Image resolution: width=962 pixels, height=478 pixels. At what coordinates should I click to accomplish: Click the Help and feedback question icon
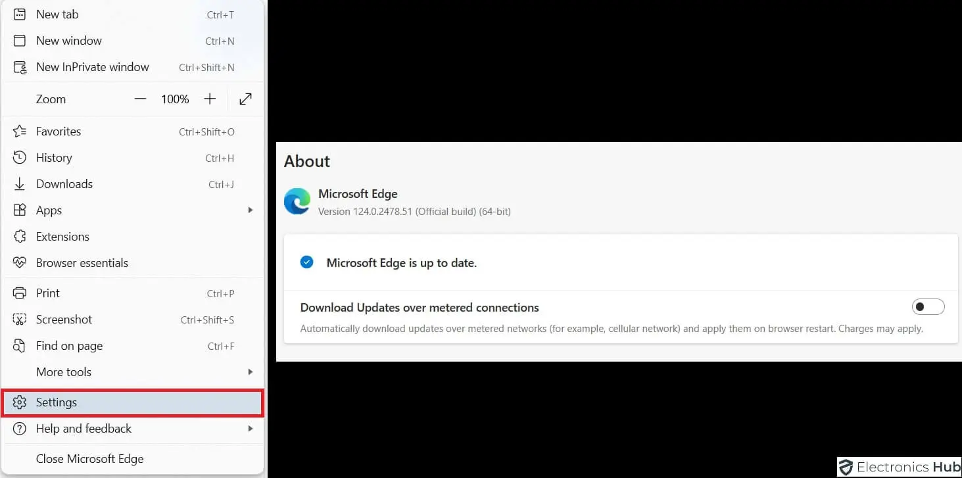point(20,429)
